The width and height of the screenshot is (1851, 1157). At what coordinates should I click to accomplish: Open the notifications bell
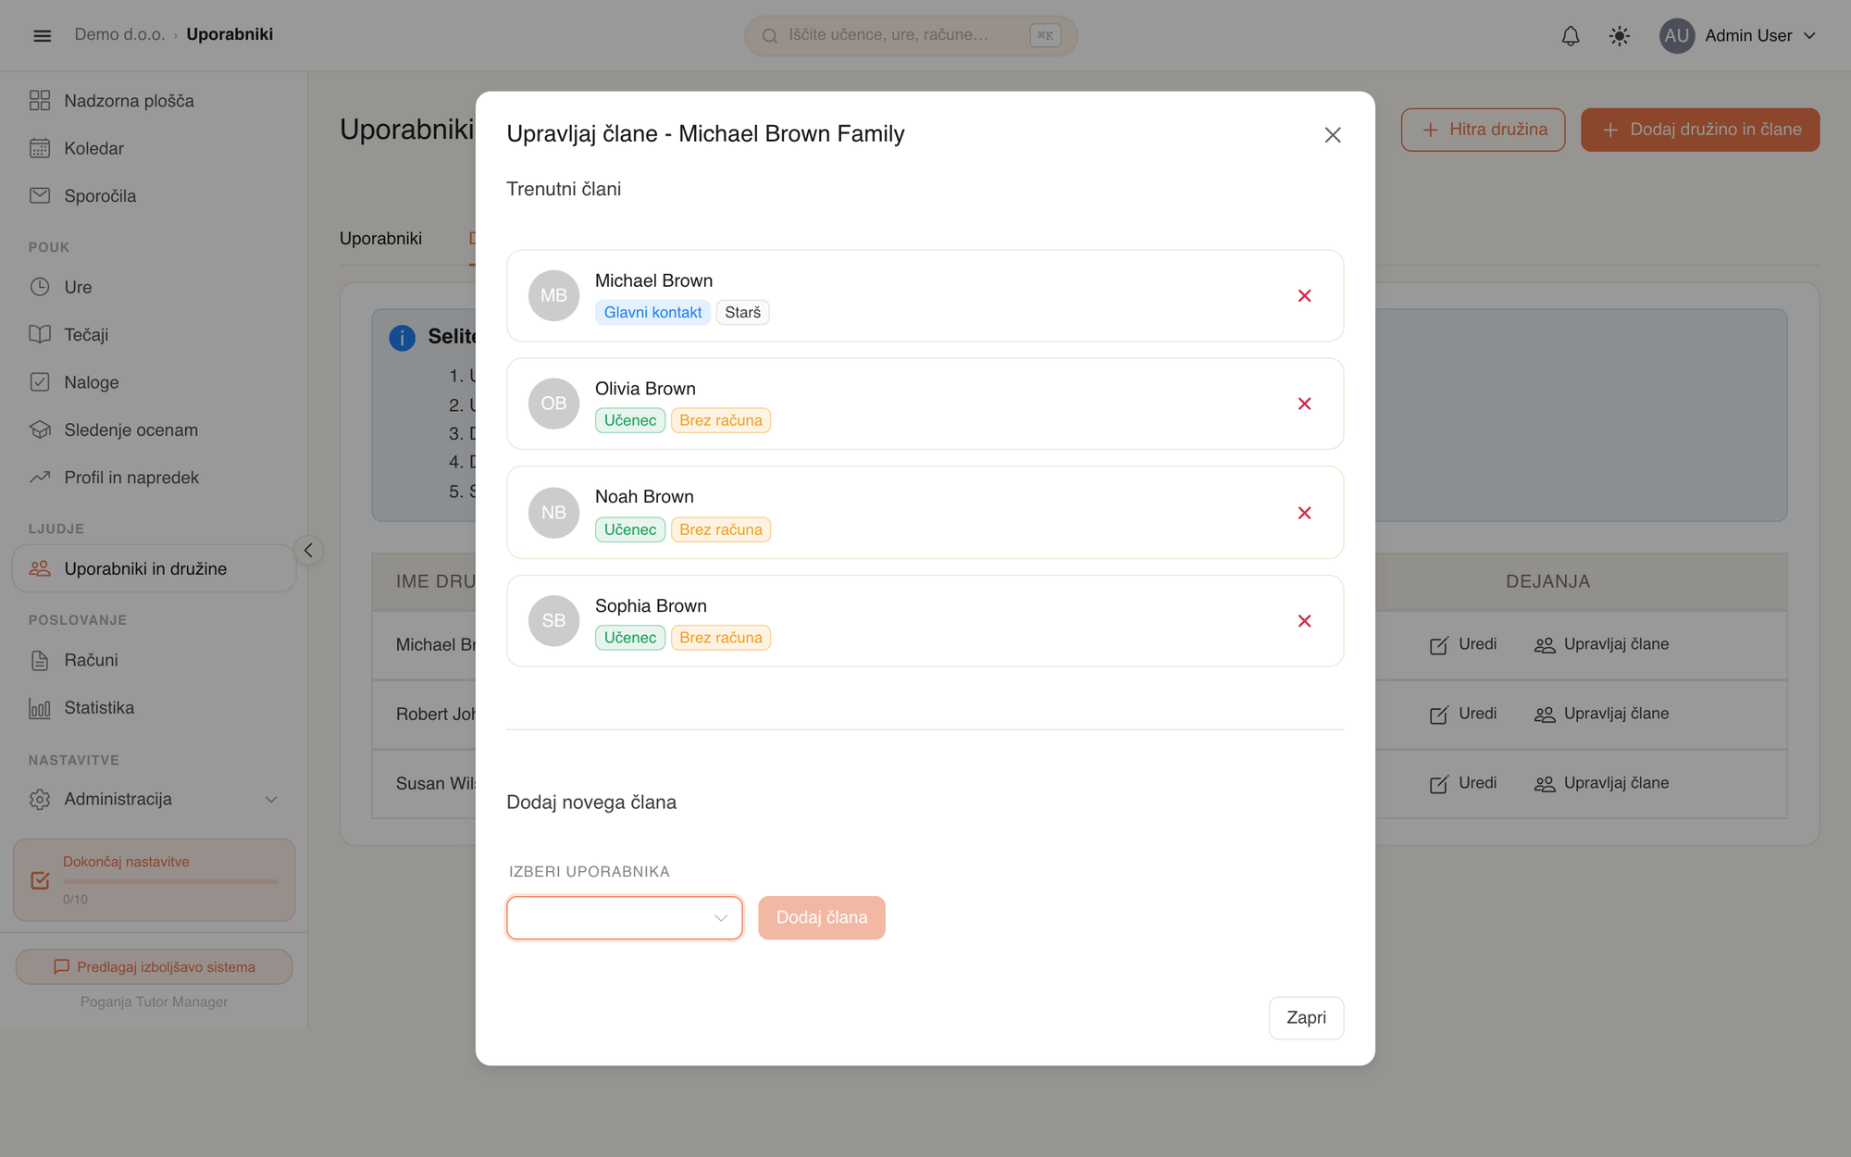coord(1571,36)
